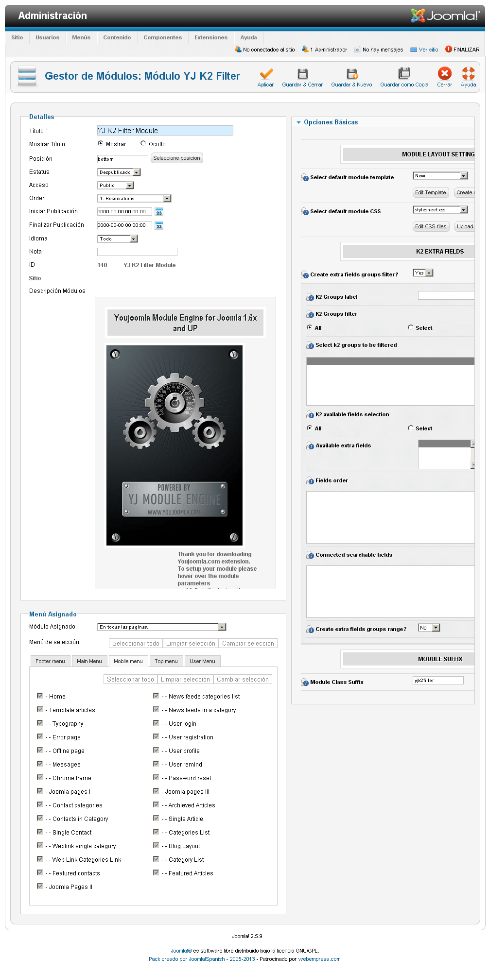Switch to the Main Menu tab
The width and height of the screenshot is (489, 973).
click(89, 661)
